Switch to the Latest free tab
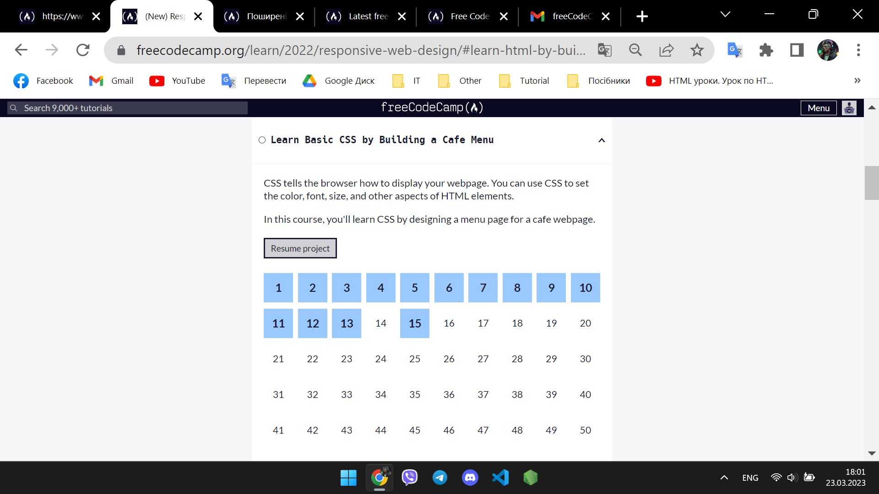This screenshot has width=879, height=494. [362, 16]
